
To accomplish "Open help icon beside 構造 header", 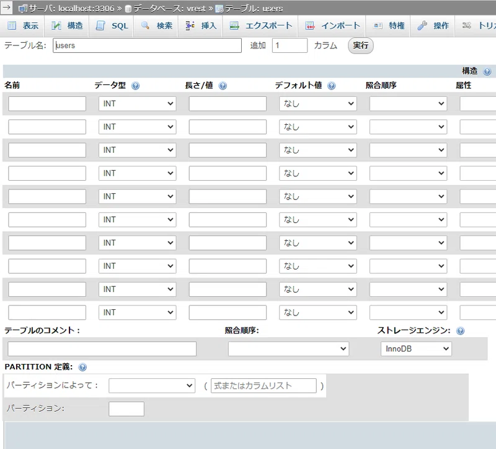I will [487, 71].
